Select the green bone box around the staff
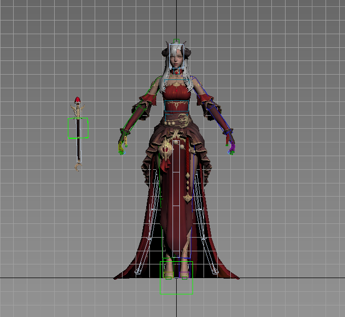Viewport: 345px width, 317px height. coord(78,128)
